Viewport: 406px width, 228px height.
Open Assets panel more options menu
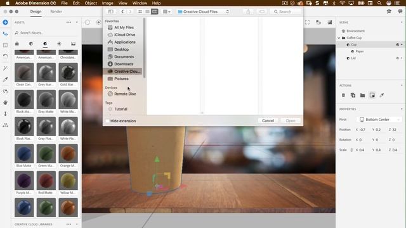click(x=69, y=23)
